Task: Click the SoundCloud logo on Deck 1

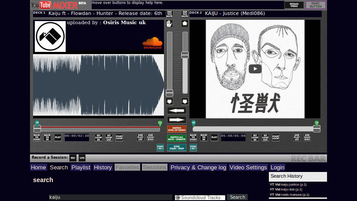Action: pos(152,43)
